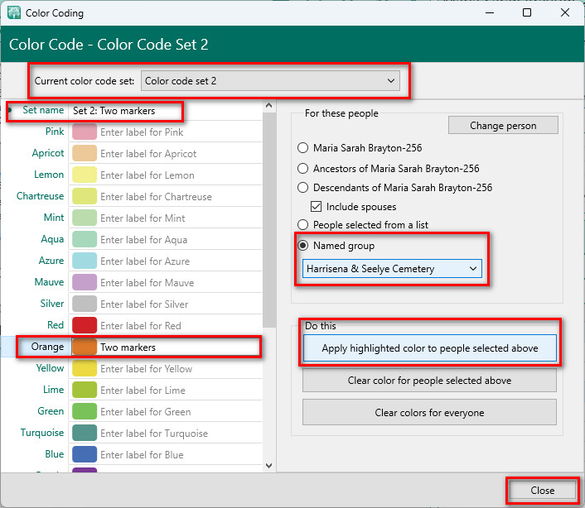585x508 pixels.
Task: Choose the Turquoise swatch
Action: click(85, 434)
